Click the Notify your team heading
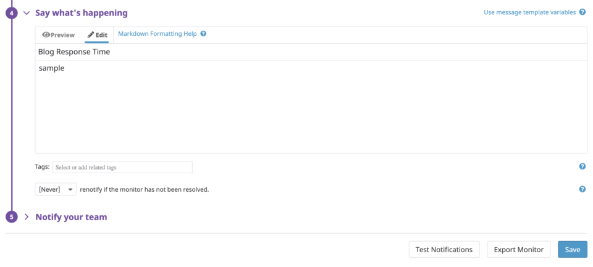This screenshot has width=593, height=267. tap(71, 217)
